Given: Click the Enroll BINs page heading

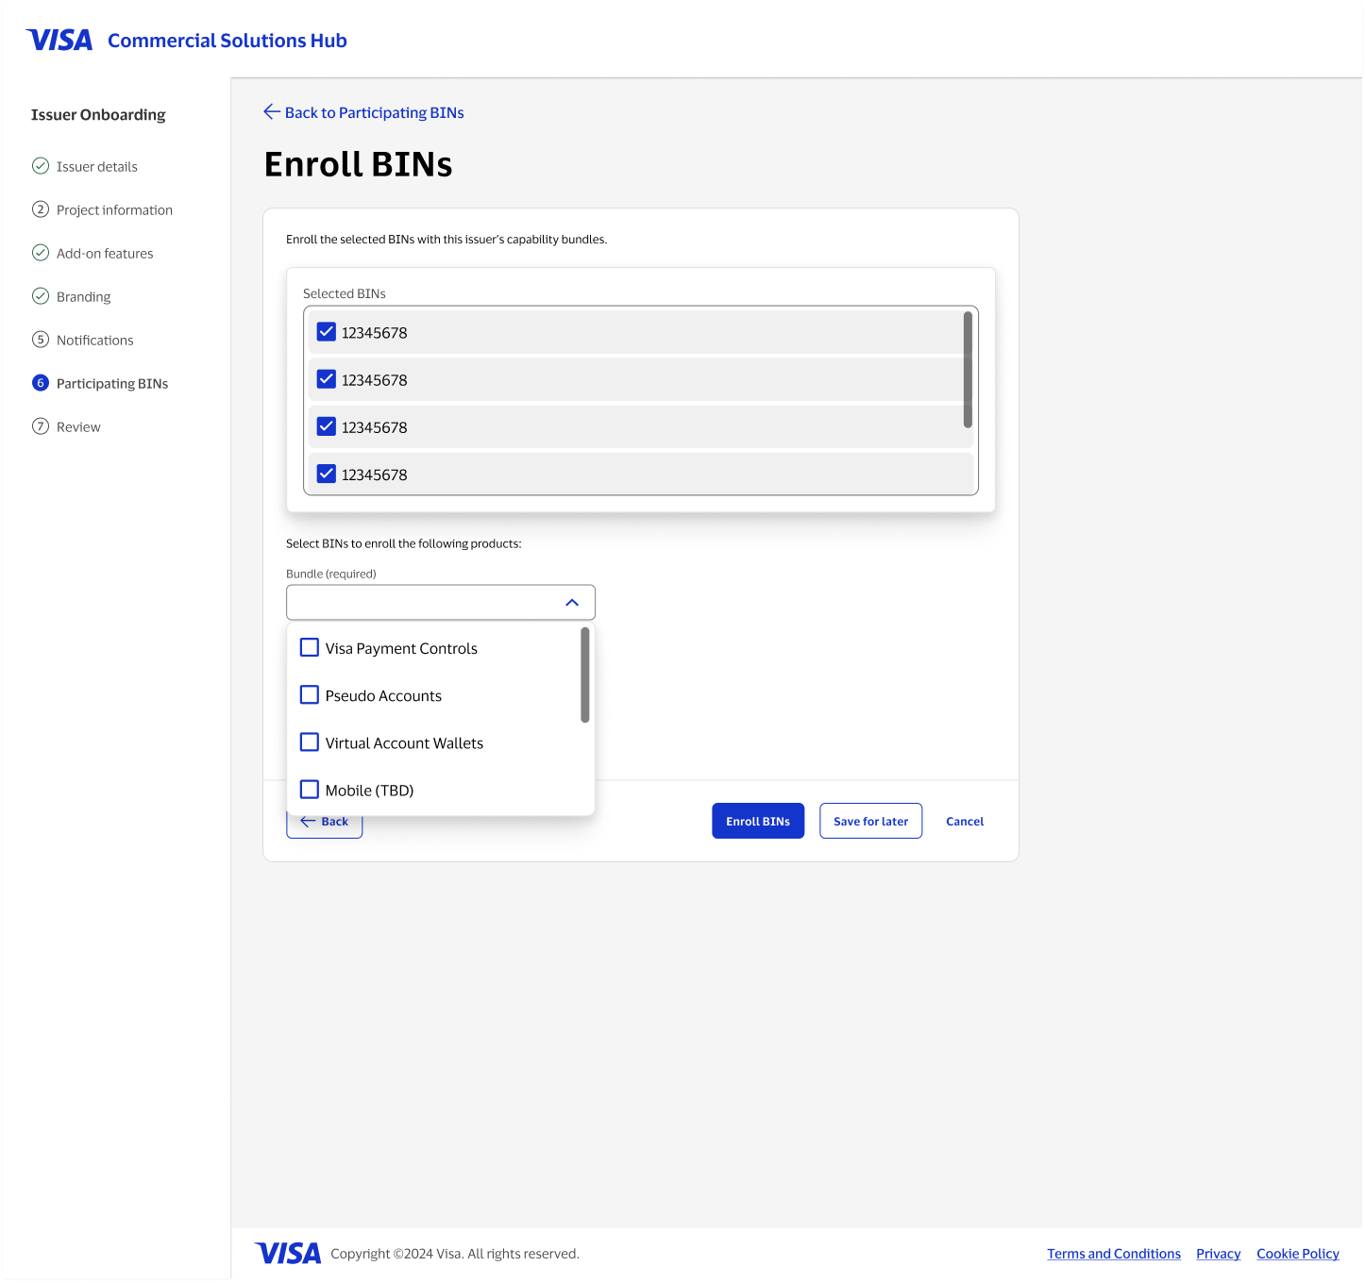Looking at the screenshot, I should 359,164.
